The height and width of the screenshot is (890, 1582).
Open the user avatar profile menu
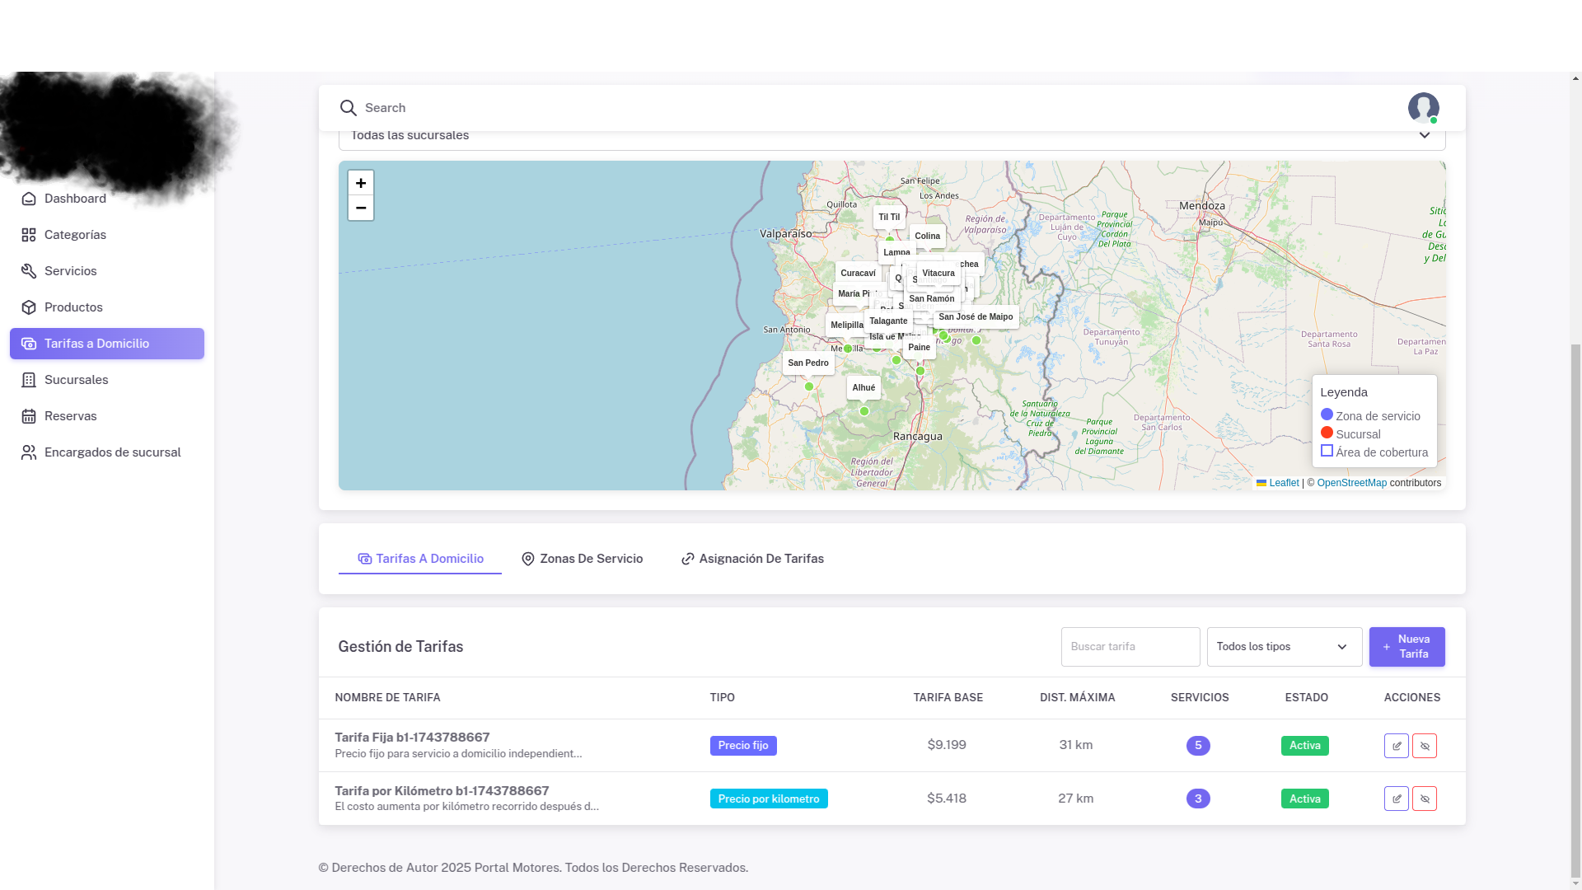[x=1423, y=108]
